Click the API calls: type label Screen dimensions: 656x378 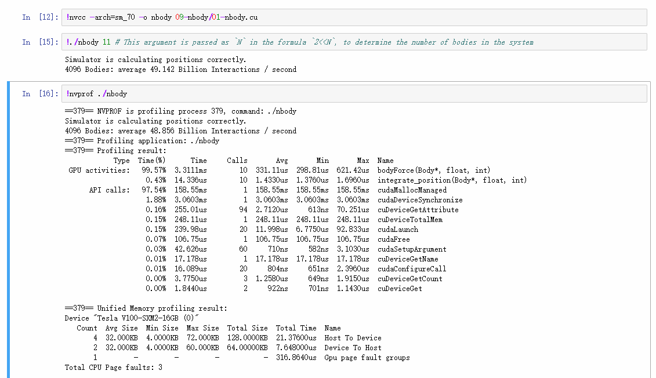click(x=109, y=190)
